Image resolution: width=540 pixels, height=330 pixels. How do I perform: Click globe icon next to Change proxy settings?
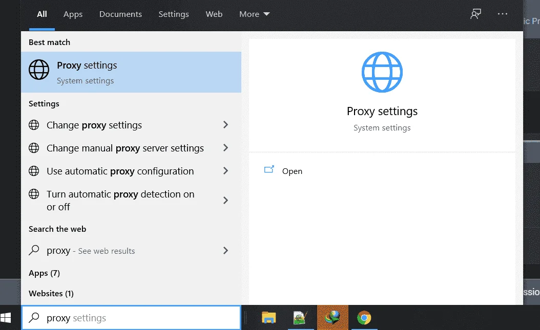(x=34, y=125)
